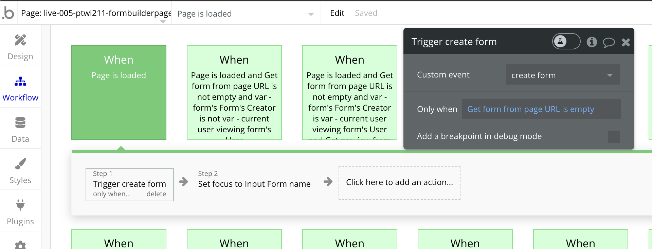Expand the Custom event dropdown
This screenshot has height=249, width=652.
(x=563, y=75)
